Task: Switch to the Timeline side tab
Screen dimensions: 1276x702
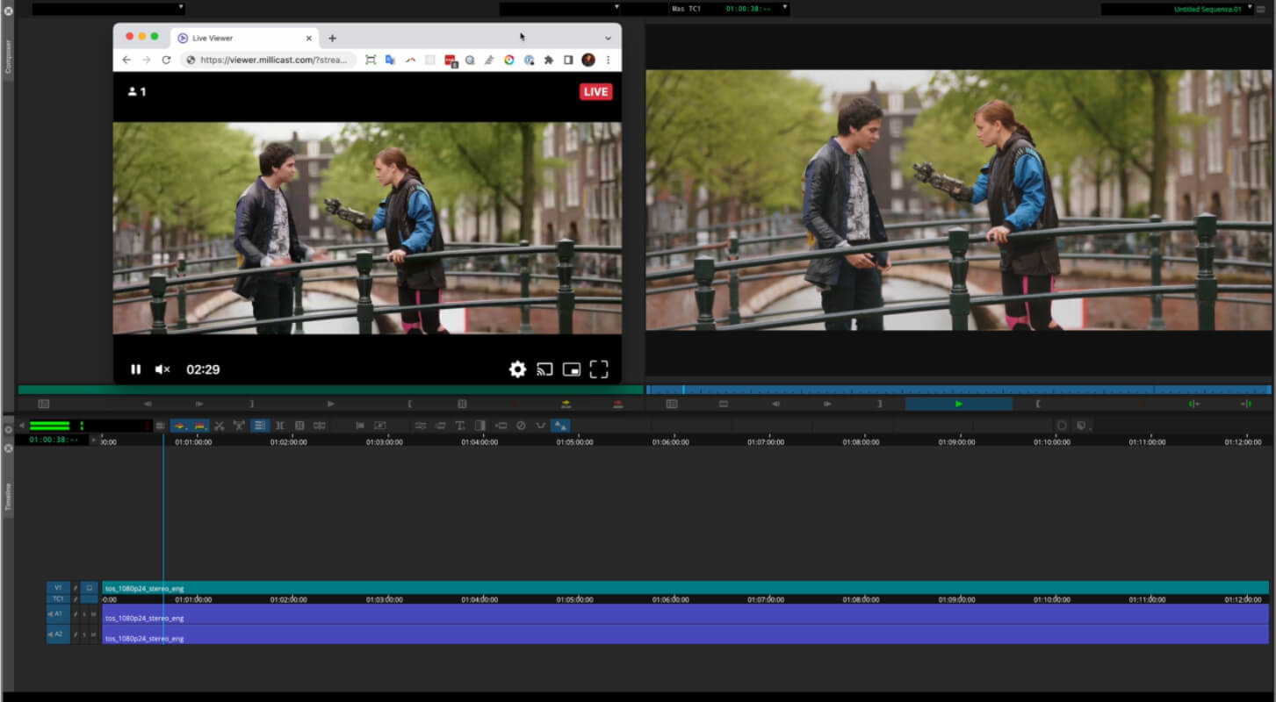Action: [x=9, y=497]
